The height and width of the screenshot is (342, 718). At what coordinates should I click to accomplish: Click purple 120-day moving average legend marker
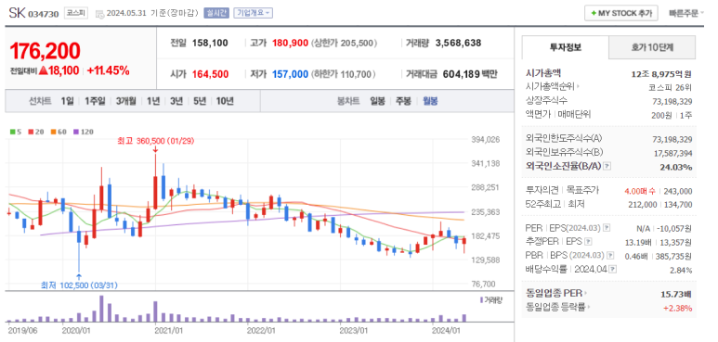(76, 132)
